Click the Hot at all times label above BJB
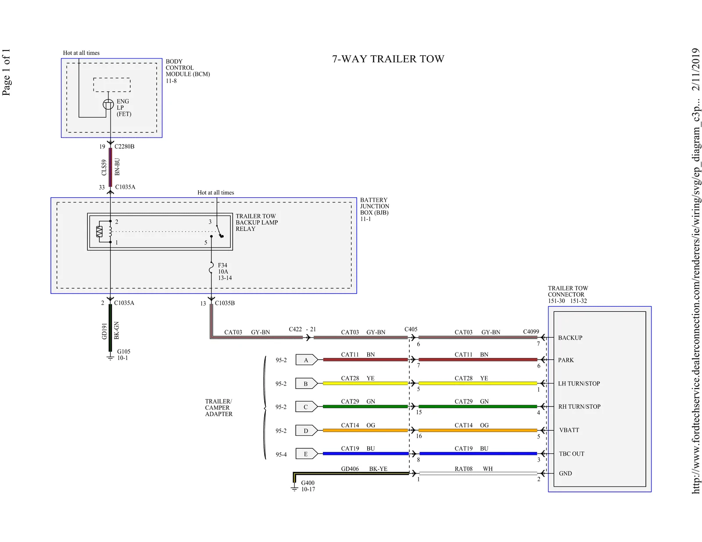Viewport: 702px width, 542px height. 216,193
